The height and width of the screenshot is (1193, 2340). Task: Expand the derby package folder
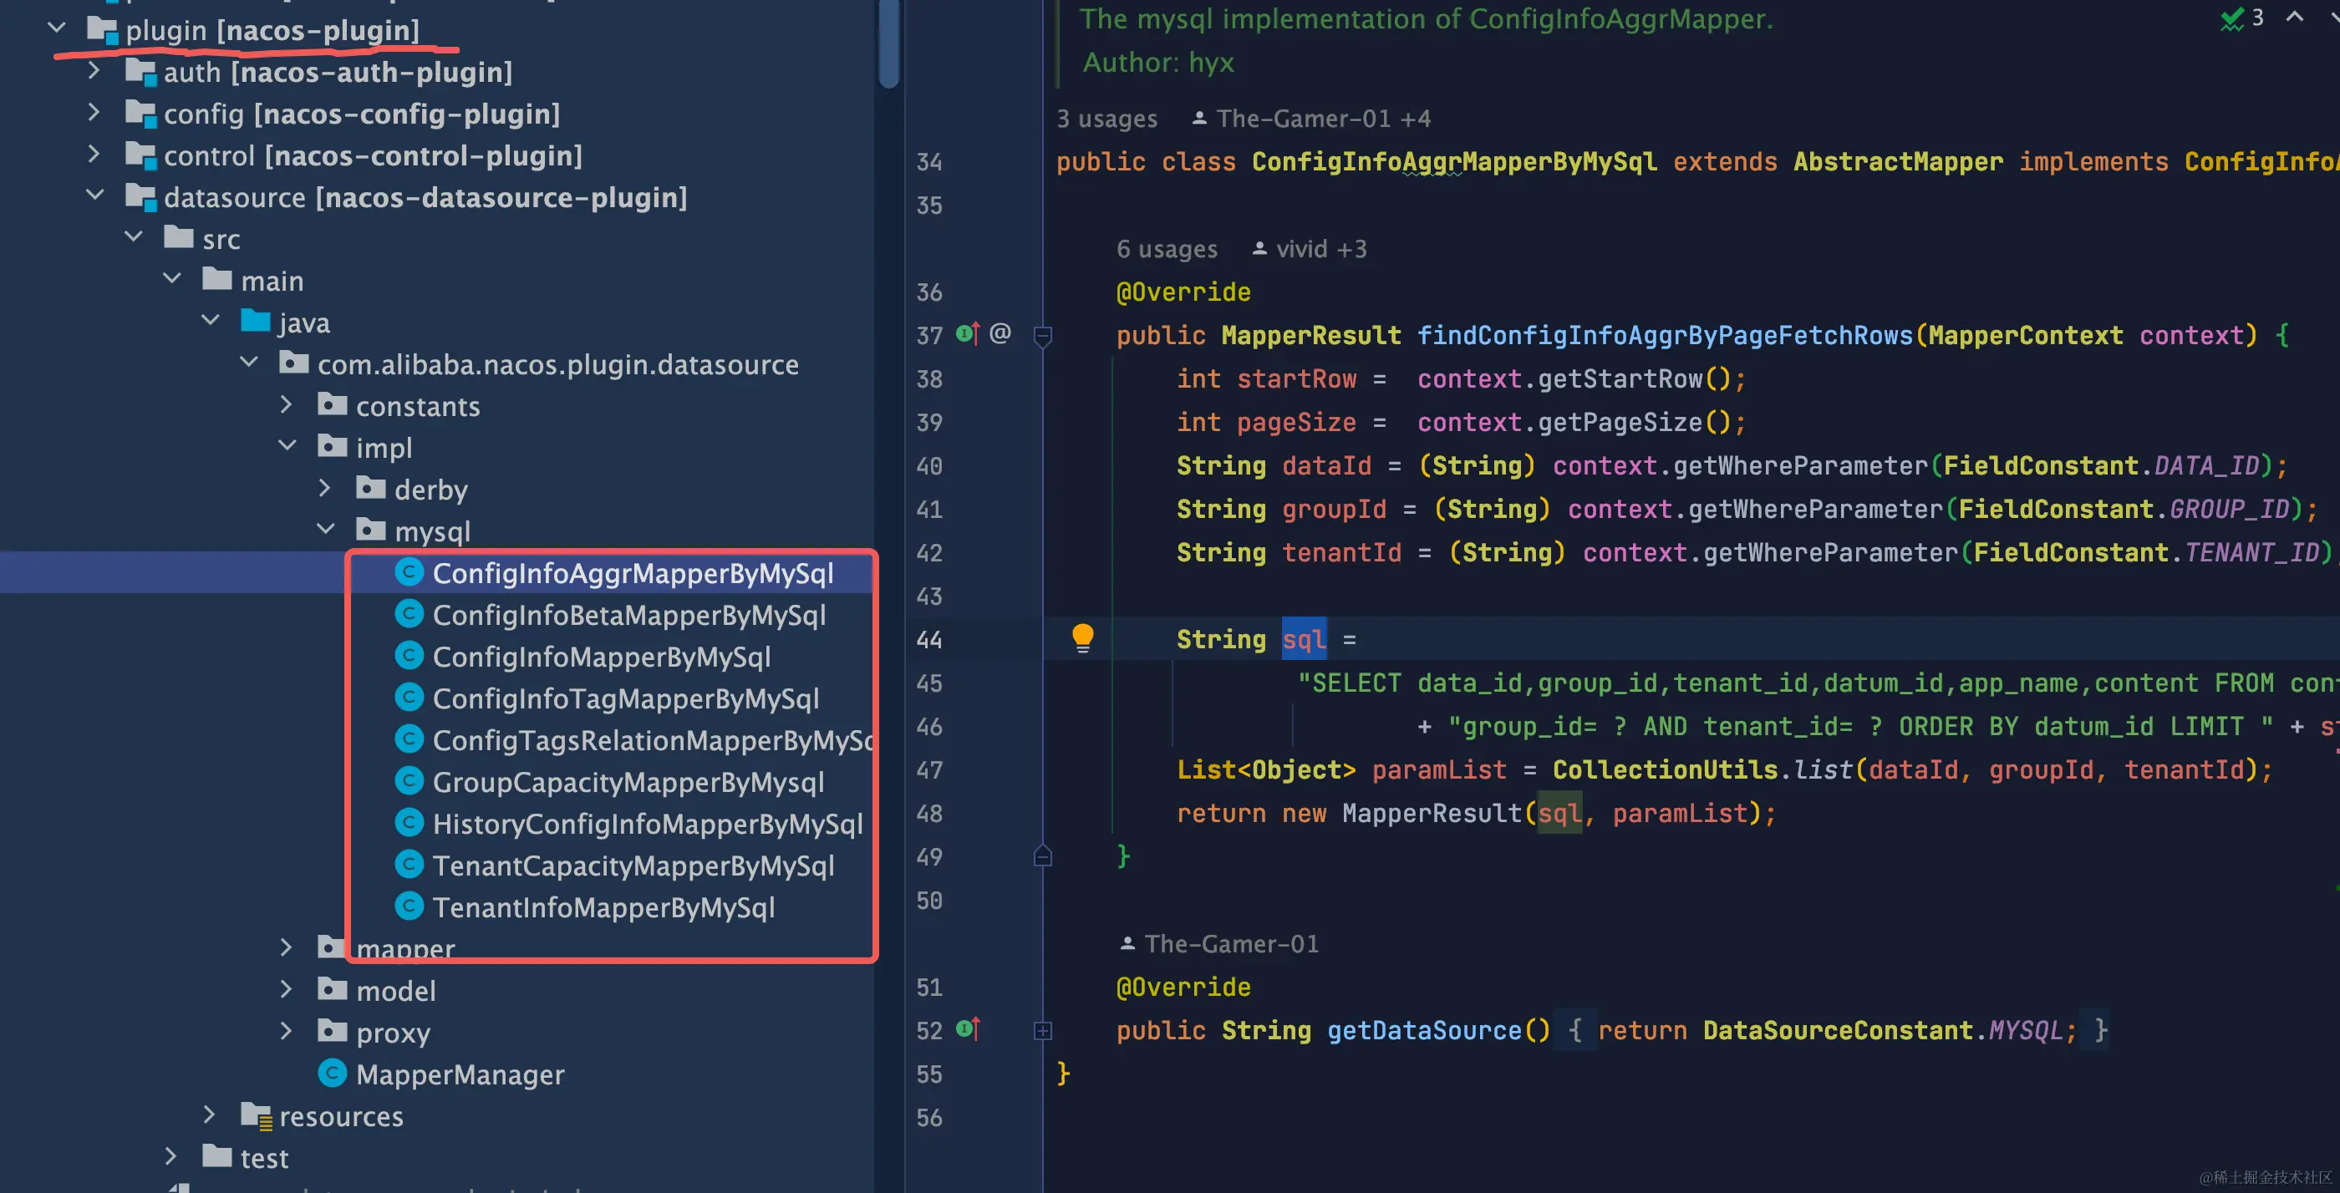pyautogui.click(x=326, y=489)
